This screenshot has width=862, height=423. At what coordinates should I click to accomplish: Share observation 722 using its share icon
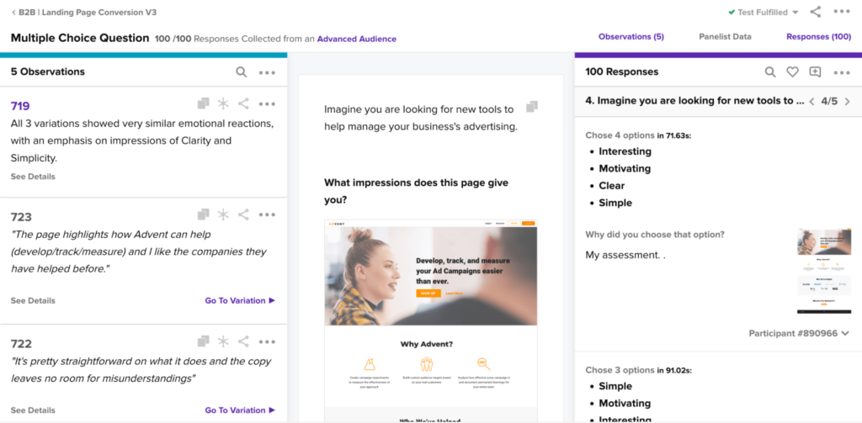pos(243,341)
